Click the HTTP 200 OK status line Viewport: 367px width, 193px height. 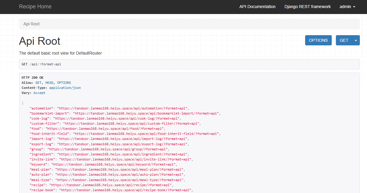(33, 78)
